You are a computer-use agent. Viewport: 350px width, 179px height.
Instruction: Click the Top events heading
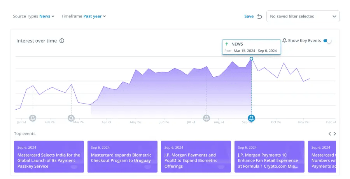tap(24, 134)
